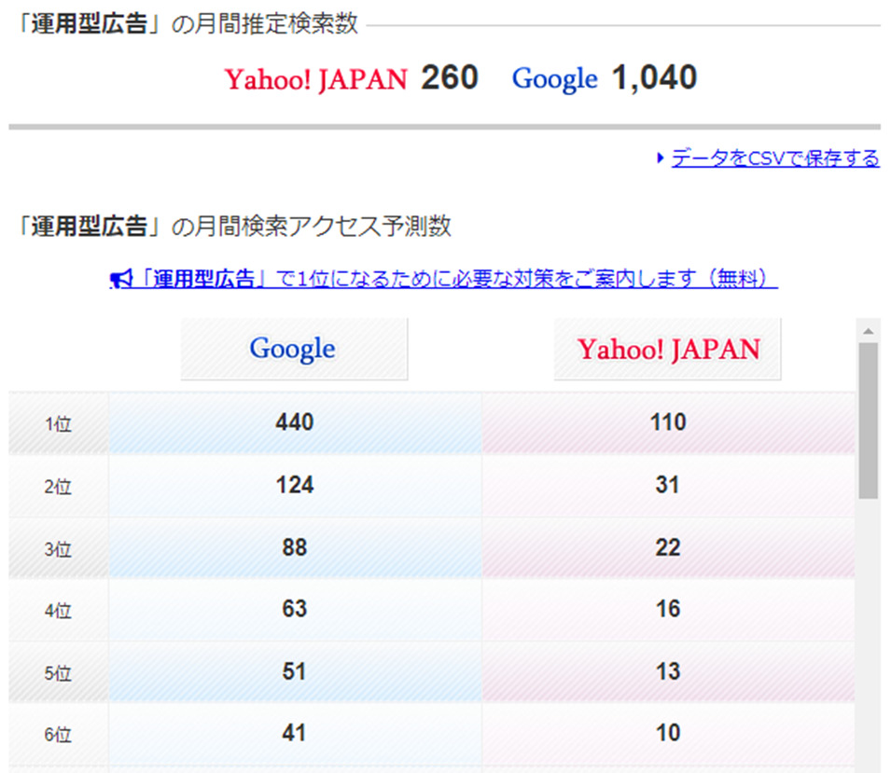891x773 pixels.
Task: Click Yahoo value 10 for rank 6
Action: [668, 733]
